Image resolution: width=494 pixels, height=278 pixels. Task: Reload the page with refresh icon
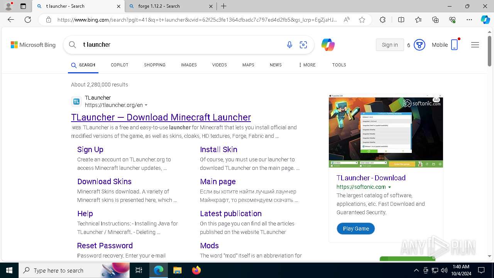28,20
